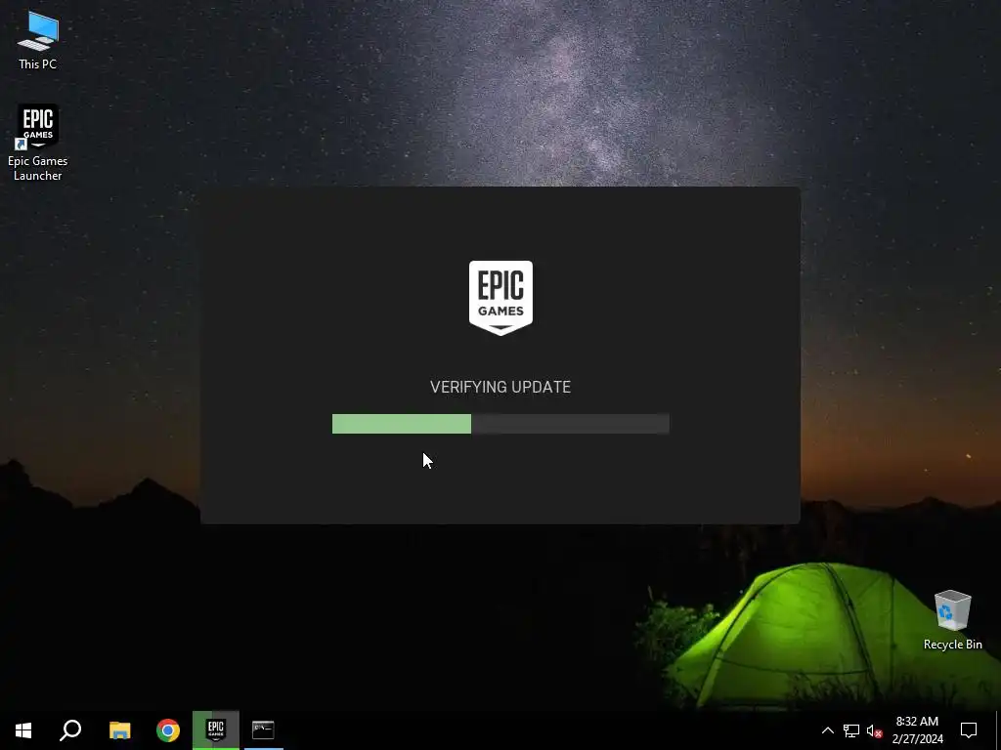Select the Epic Games Launcher desktop shortcut
The height and width of the screenshot is (750, 1001).
(x=38, y=143)
